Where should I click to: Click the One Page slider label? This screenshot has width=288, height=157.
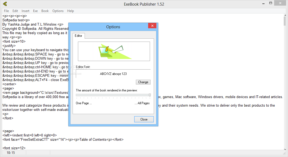(84, 103)
